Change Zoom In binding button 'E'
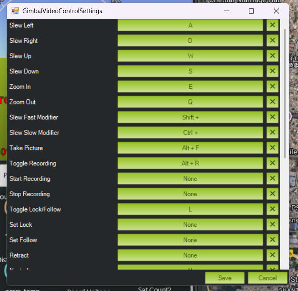 190,86
